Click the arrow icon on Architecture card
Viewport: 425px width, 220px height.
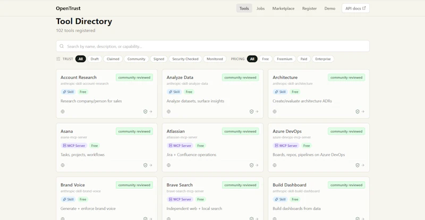tap(363, 111)
